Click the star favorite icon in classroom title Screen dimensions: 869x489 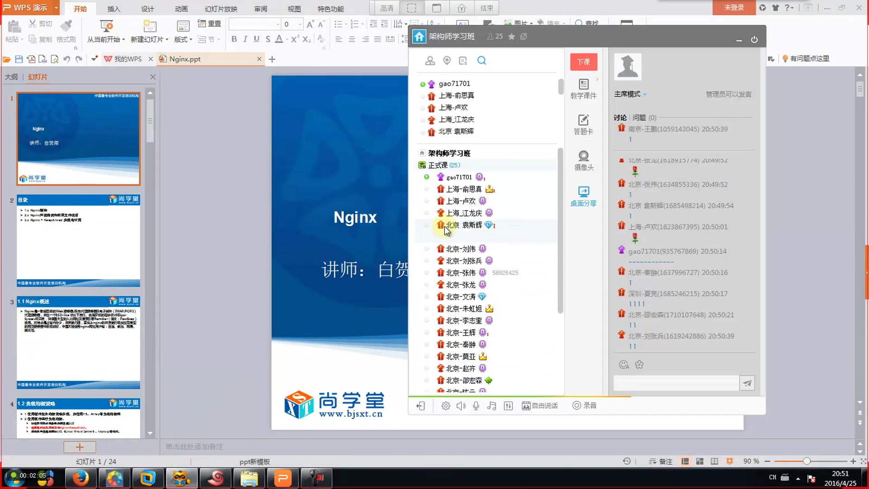(x=511, y=37)
